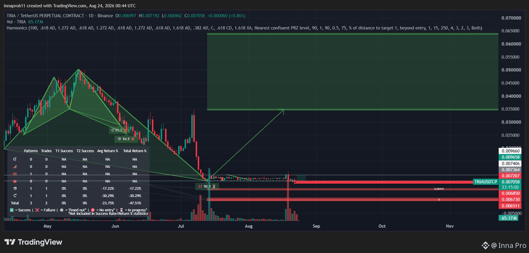Click the '65.17M' volume tag on the price axis
This screenshot has height=253, width=529.
[509, 218]
